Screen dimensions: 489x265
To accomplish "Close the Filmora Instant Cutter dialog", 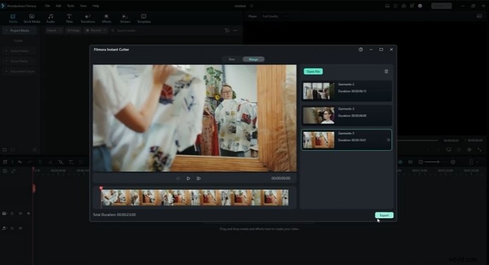I will (391, 49).
